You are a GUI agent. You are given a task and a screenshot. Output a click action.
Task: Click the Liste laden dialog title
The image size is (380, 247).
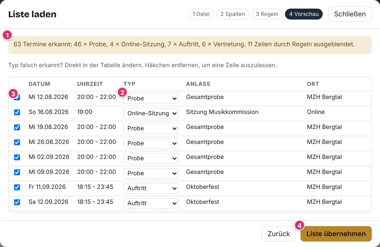(x=32, y=14)
